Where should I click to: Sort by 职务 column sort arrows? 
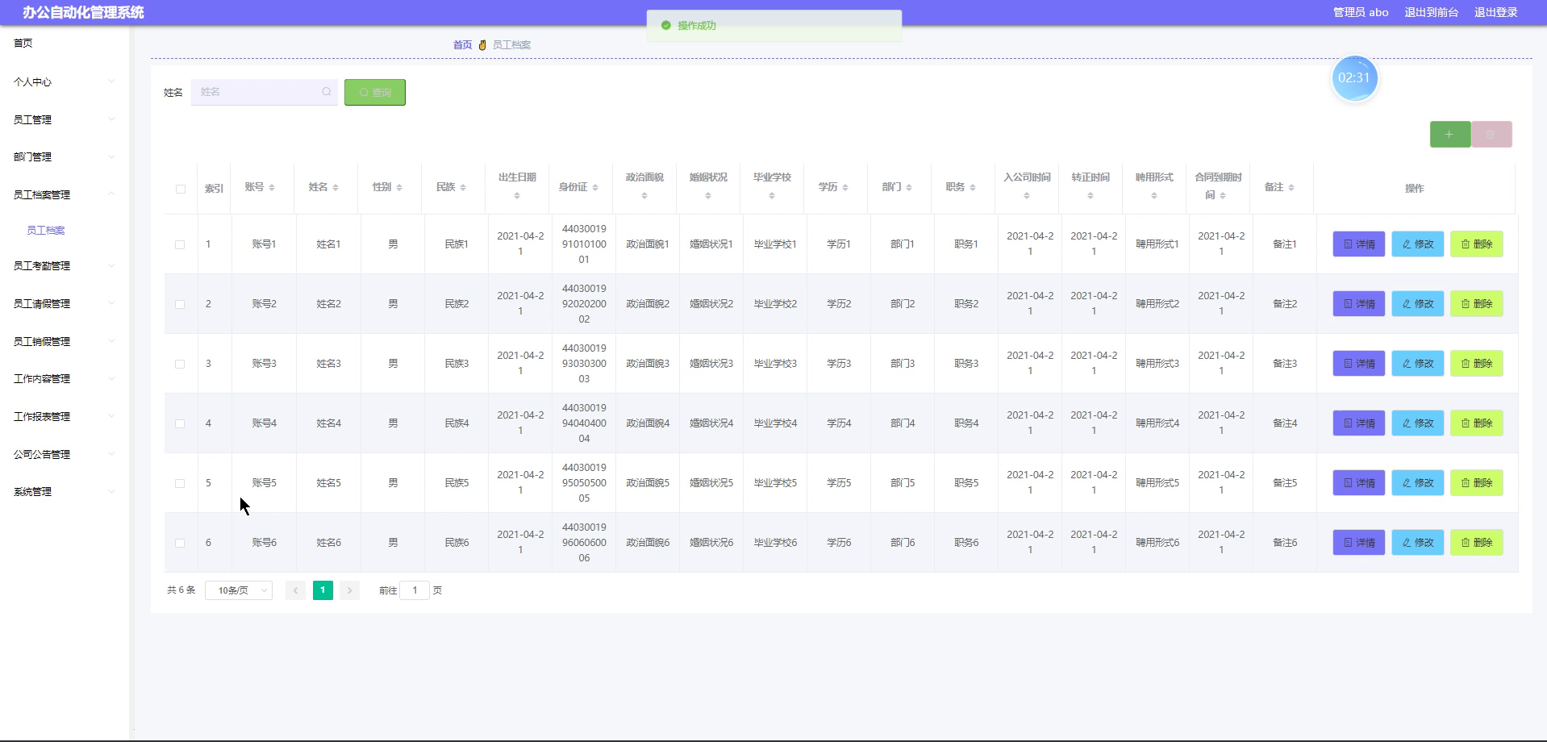(x=973, y=188)
